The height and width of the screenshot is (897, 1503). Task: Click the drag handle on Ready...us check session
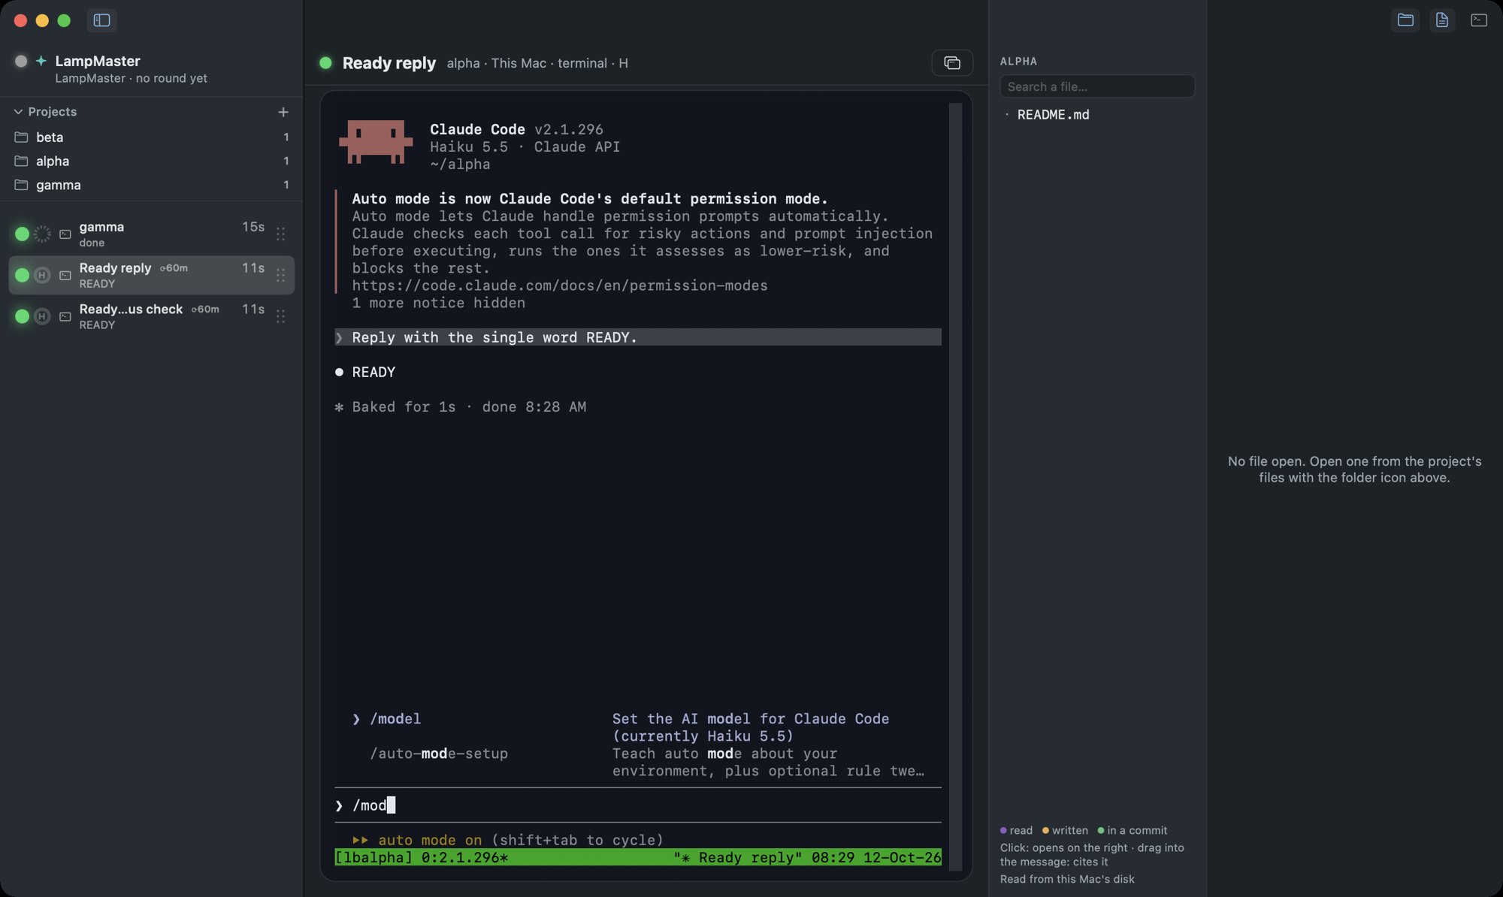click(280, 317)
